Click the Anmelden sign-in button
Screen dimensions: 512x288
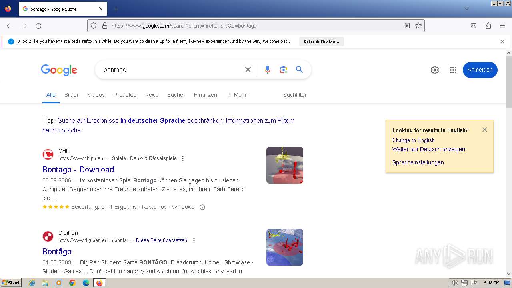coord(480,70)
